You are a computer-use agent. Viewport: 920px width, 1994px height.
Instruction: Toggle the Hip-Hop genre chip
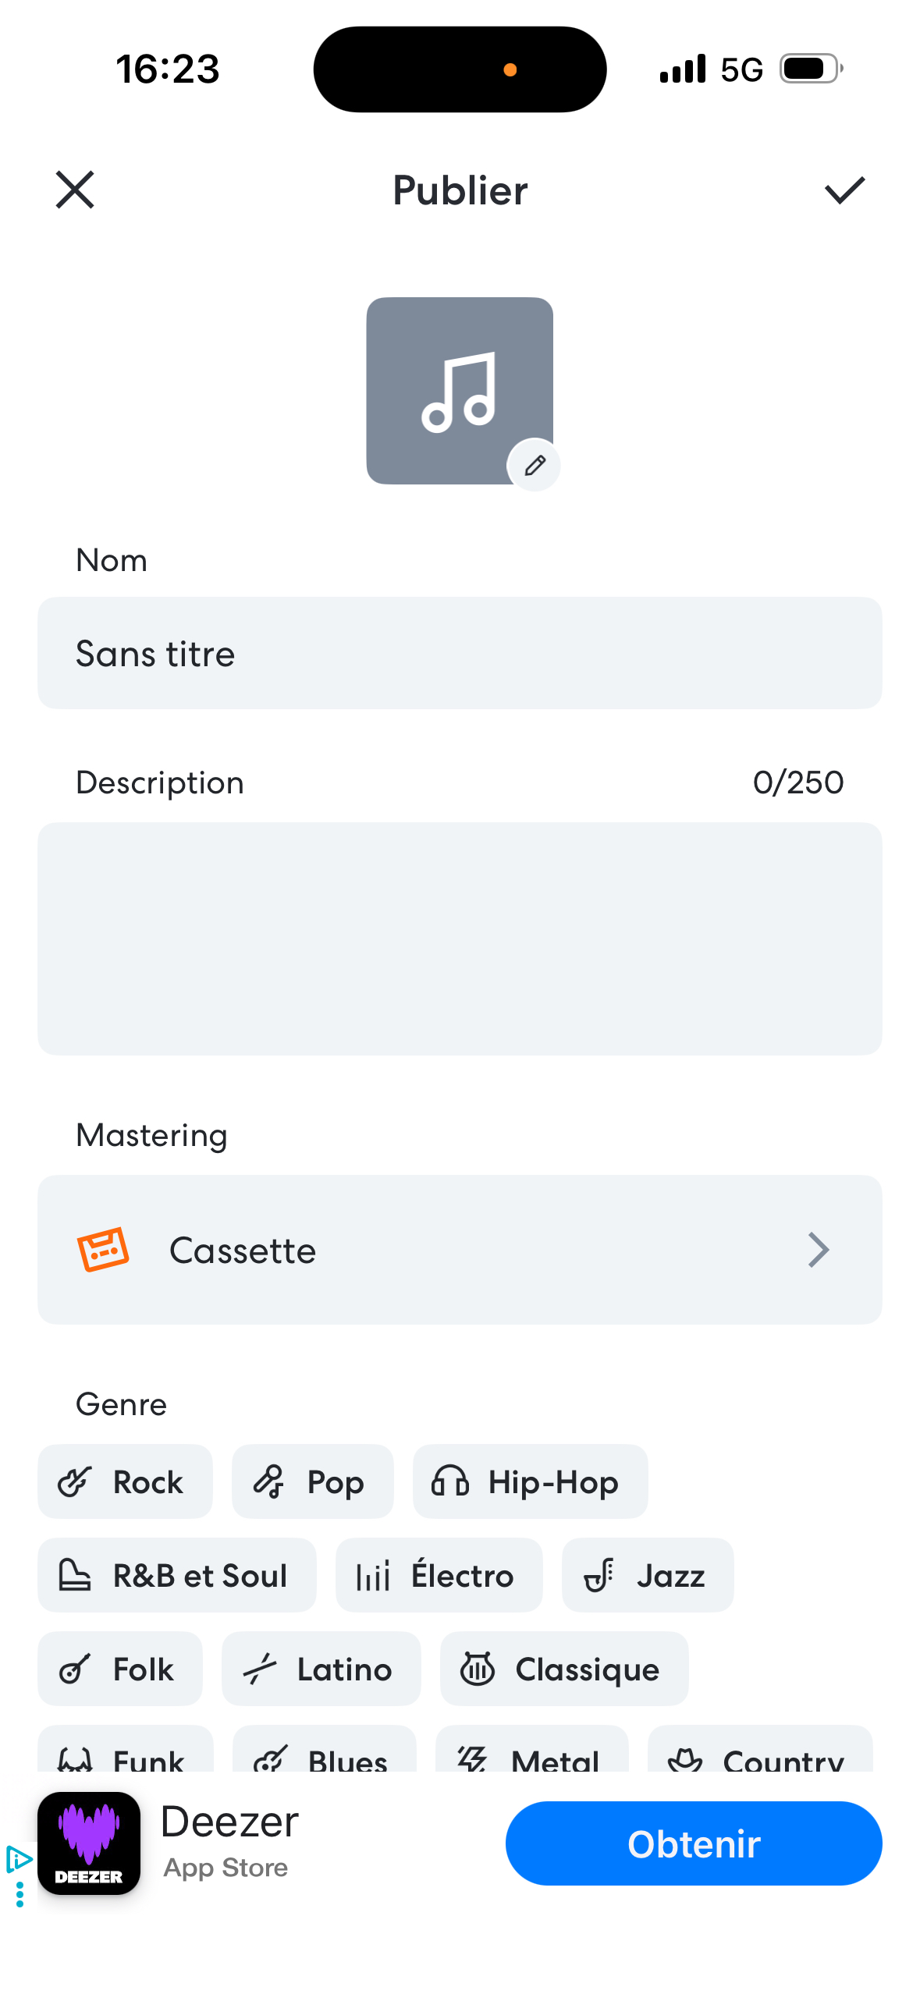click(530, 1481)
